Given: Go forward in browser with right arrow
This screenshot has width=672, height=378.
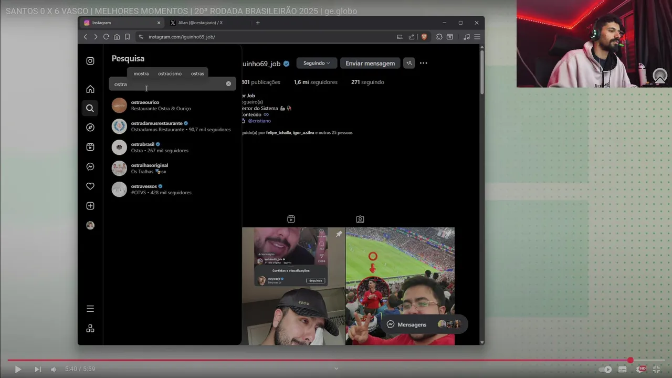Looking at the screenshot, I should tap(96, 37).
